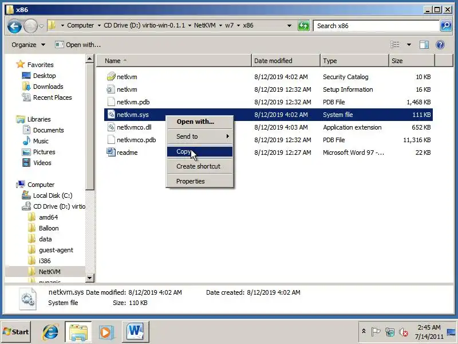458x344 pixels.
Task: Click the Forward navigation arrow button
Action: point(30,26)
